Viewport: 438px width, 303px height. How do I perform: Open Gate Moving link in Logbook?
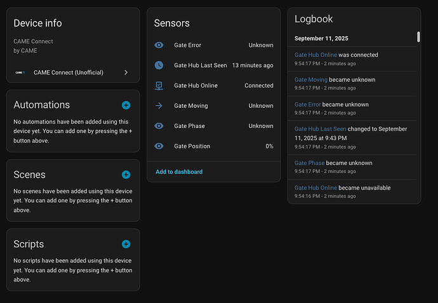point(311,80)
